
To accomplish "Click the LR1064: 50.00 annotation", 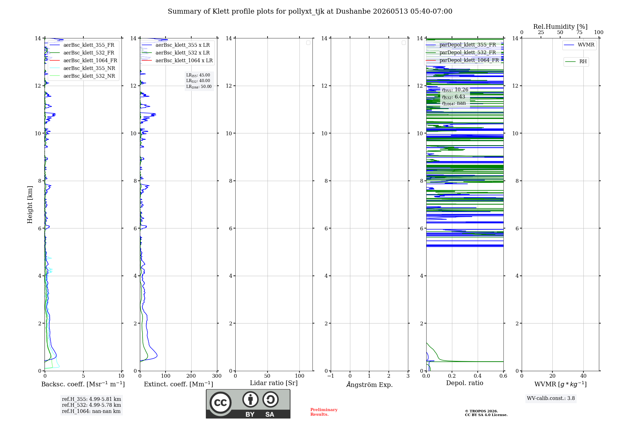I will 199,87.
